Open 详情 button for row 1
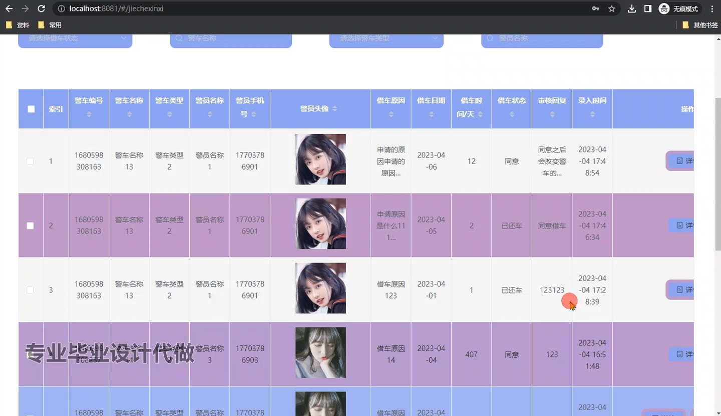The image size is (721, 416). 681,161
